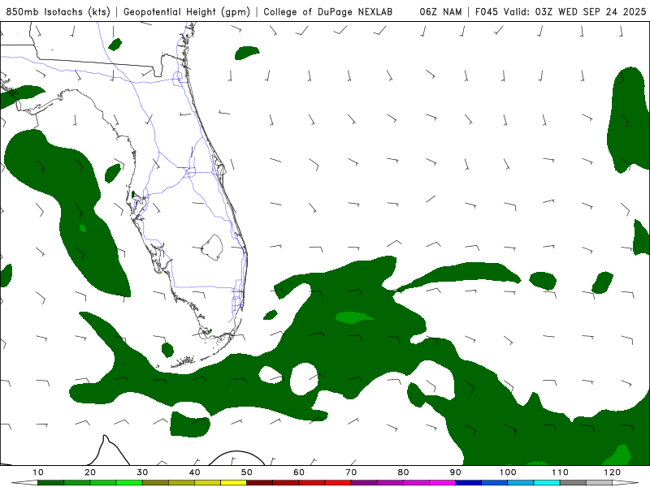
Task: Click the '120' label on the color scale
Action: pos(613,472)
